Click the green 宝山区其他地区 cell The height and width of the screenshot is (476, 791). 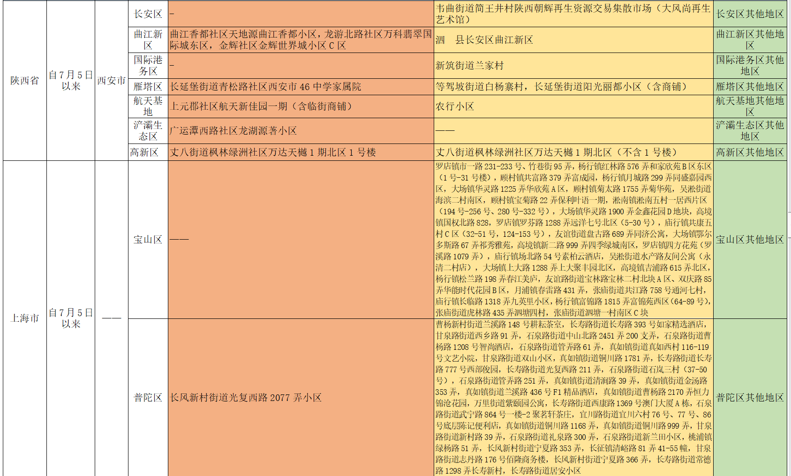tap(750, 240)
